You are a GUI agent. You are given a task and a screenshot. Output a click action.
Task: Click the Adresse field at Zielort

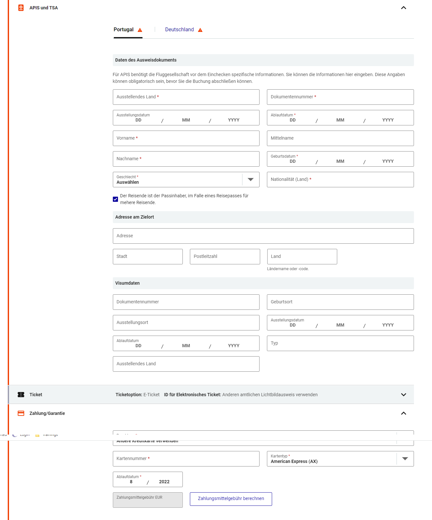pyautogui.click(x=263, y=236)
